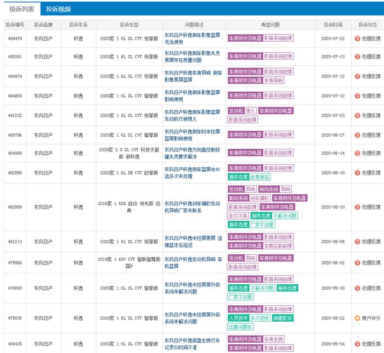Image resolution: width=384 pixels, height=353 pixels.
Task: Click the status icon for complaint 499479
Action: coord(357,38)
